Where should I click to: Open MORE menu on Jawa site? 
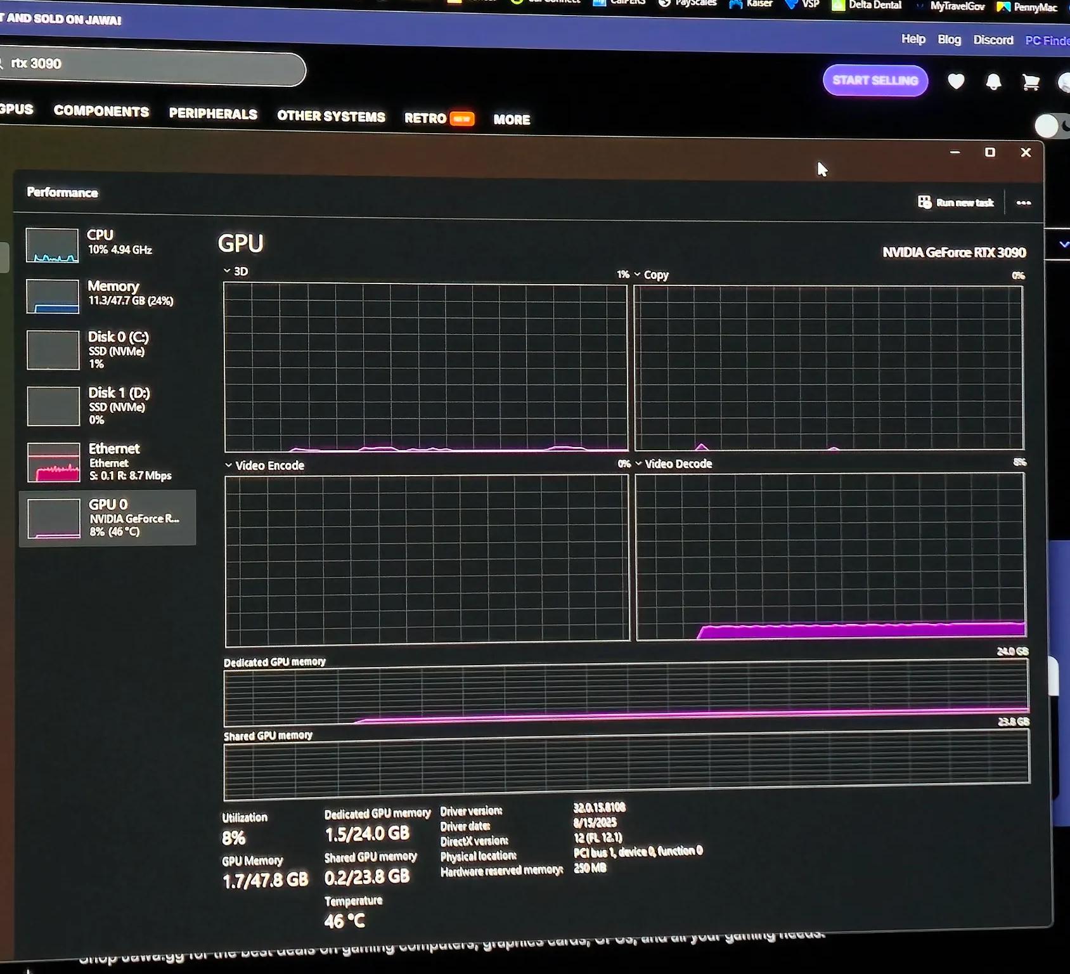pyautogui.click(x=512, y=120)
